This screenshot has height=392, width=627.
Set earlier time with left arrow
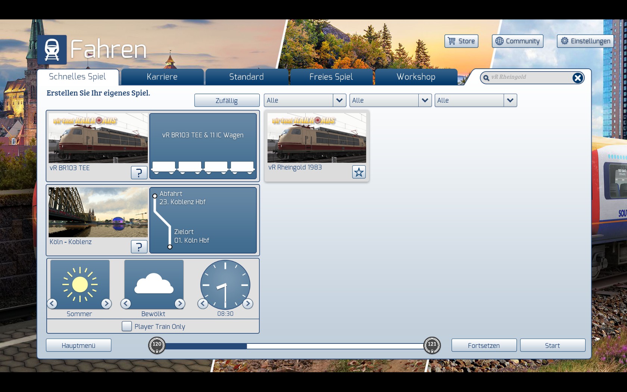203,304
